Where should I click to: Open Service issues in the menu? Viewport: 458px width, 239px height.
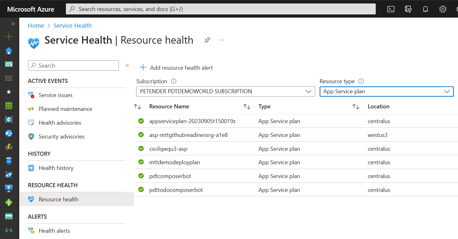[55, 95]
